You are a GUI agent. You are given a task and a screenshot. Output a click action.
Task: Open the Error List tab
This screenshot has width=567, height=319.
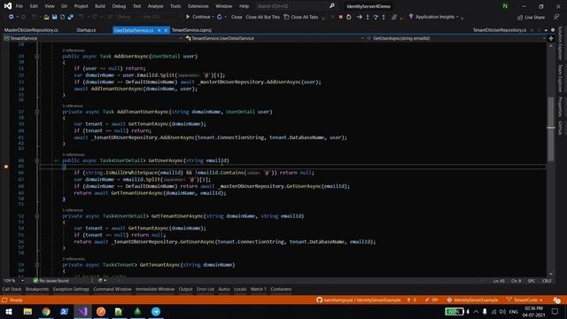[206, 290]
